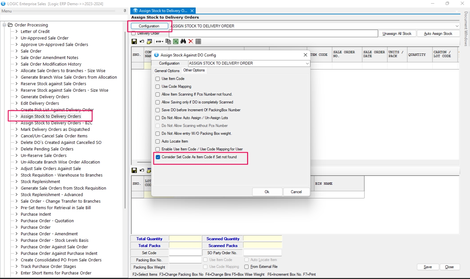Open Generate Delivery Orders in menu tree
This screenshot has height=279, width=470.
(x=45, y=97)
